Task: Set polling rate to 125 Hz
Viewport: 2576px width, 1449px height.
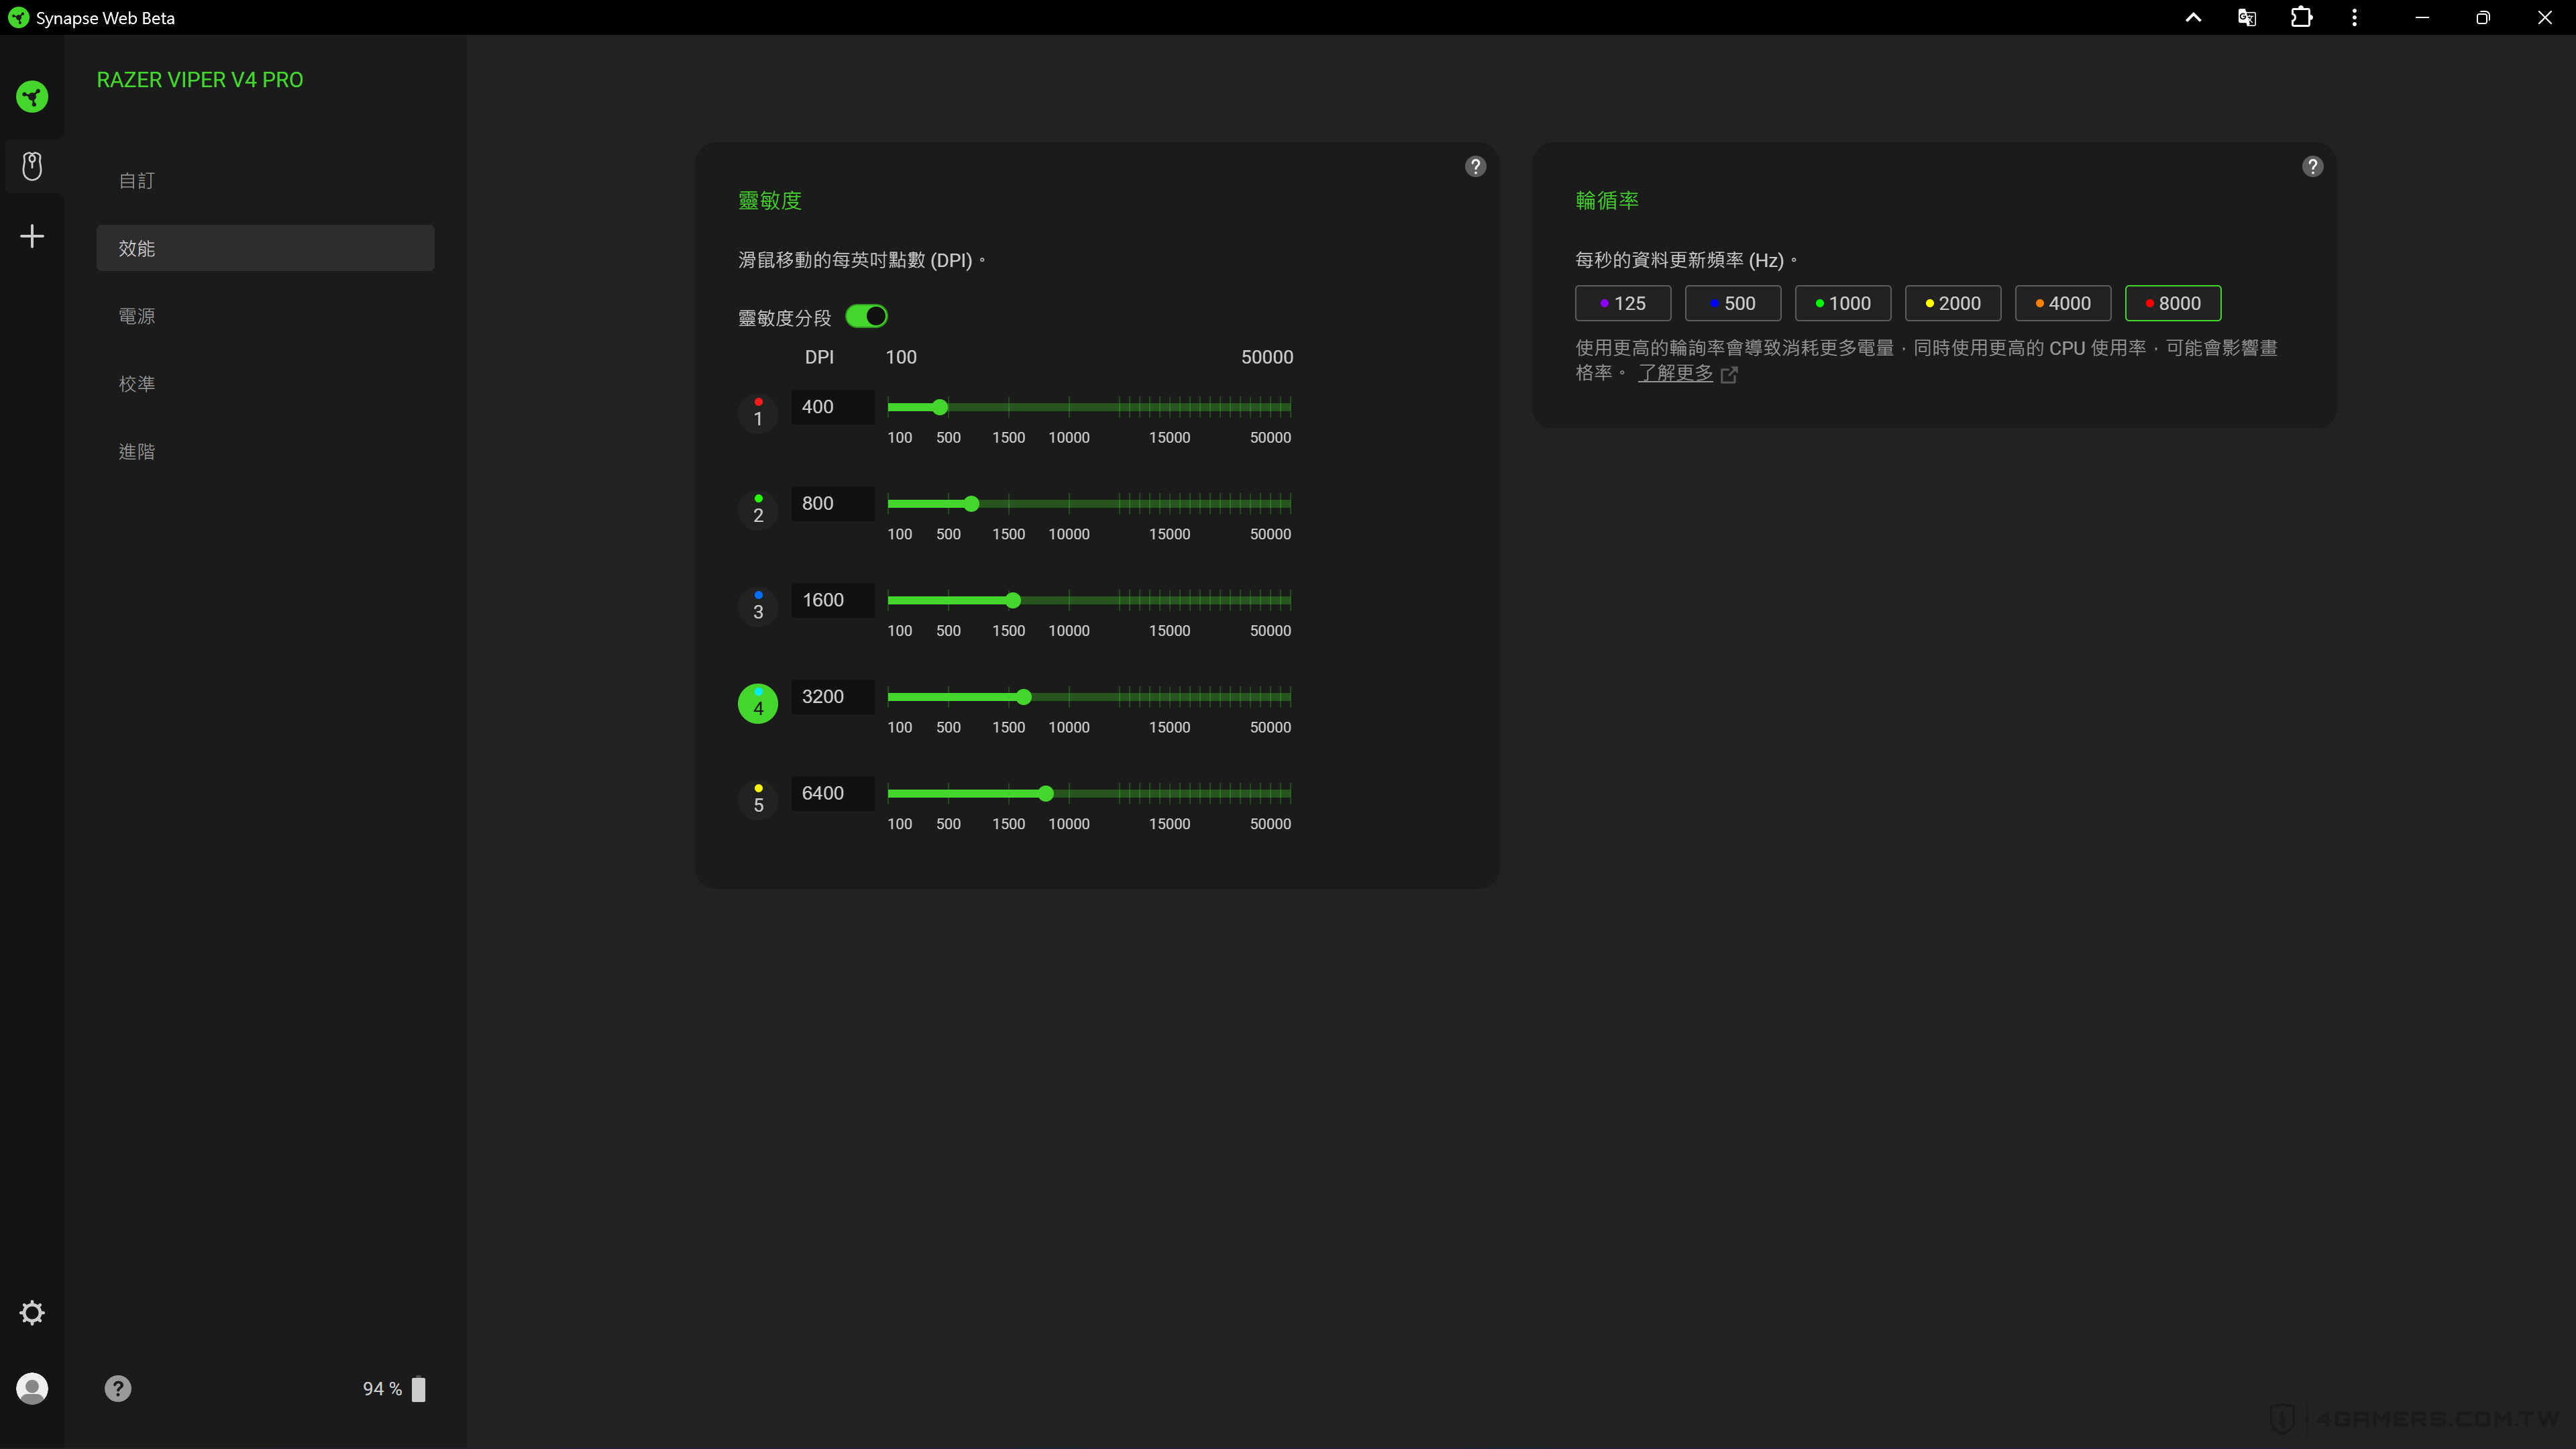Action: (x=1623, y=303)
